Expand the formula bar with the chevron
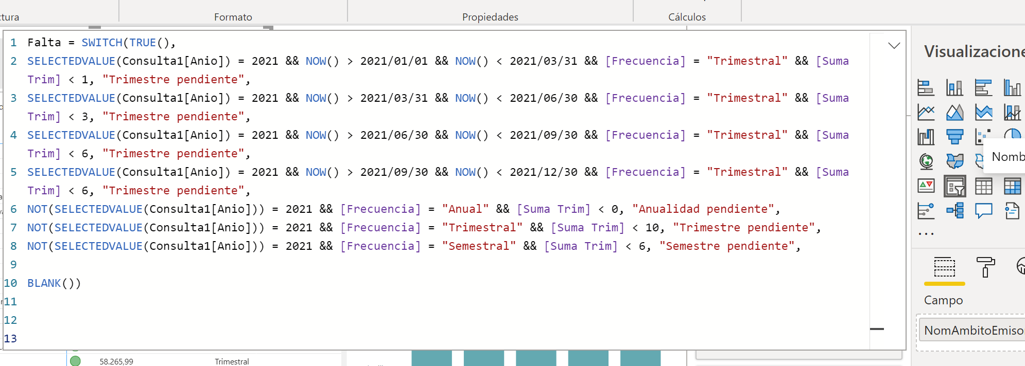The width and height of the screenshot is (1025, 366). pos(894,45)
